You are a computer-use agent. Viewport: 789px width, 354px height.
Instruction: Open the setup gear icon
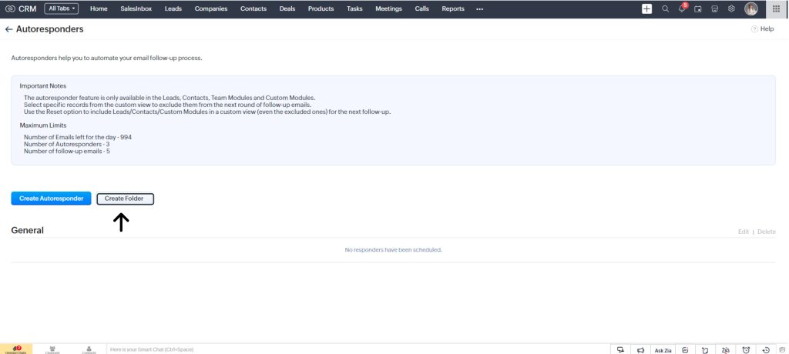(731, 8)
